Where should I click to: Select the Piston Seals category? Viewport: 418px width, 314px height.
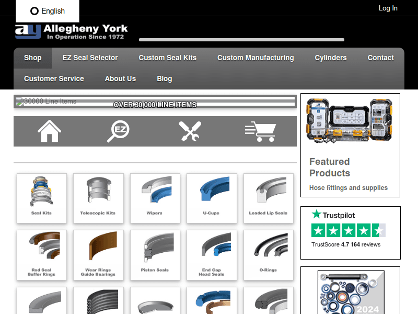[x=155, y=255]
